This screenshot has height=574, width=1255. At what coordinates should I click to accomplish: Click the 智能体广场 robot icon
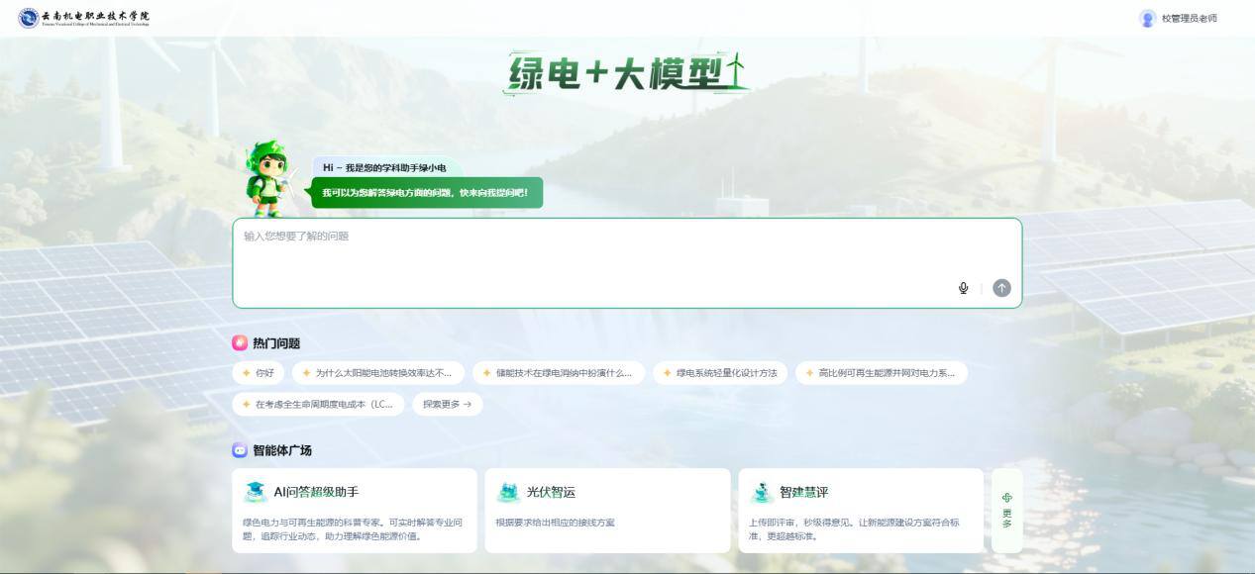pyautogui.click(x=240, y=450)
